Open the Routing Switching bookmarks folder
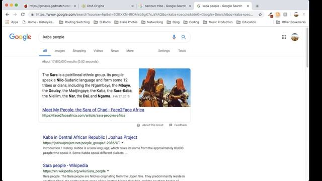 click(74, 22)
